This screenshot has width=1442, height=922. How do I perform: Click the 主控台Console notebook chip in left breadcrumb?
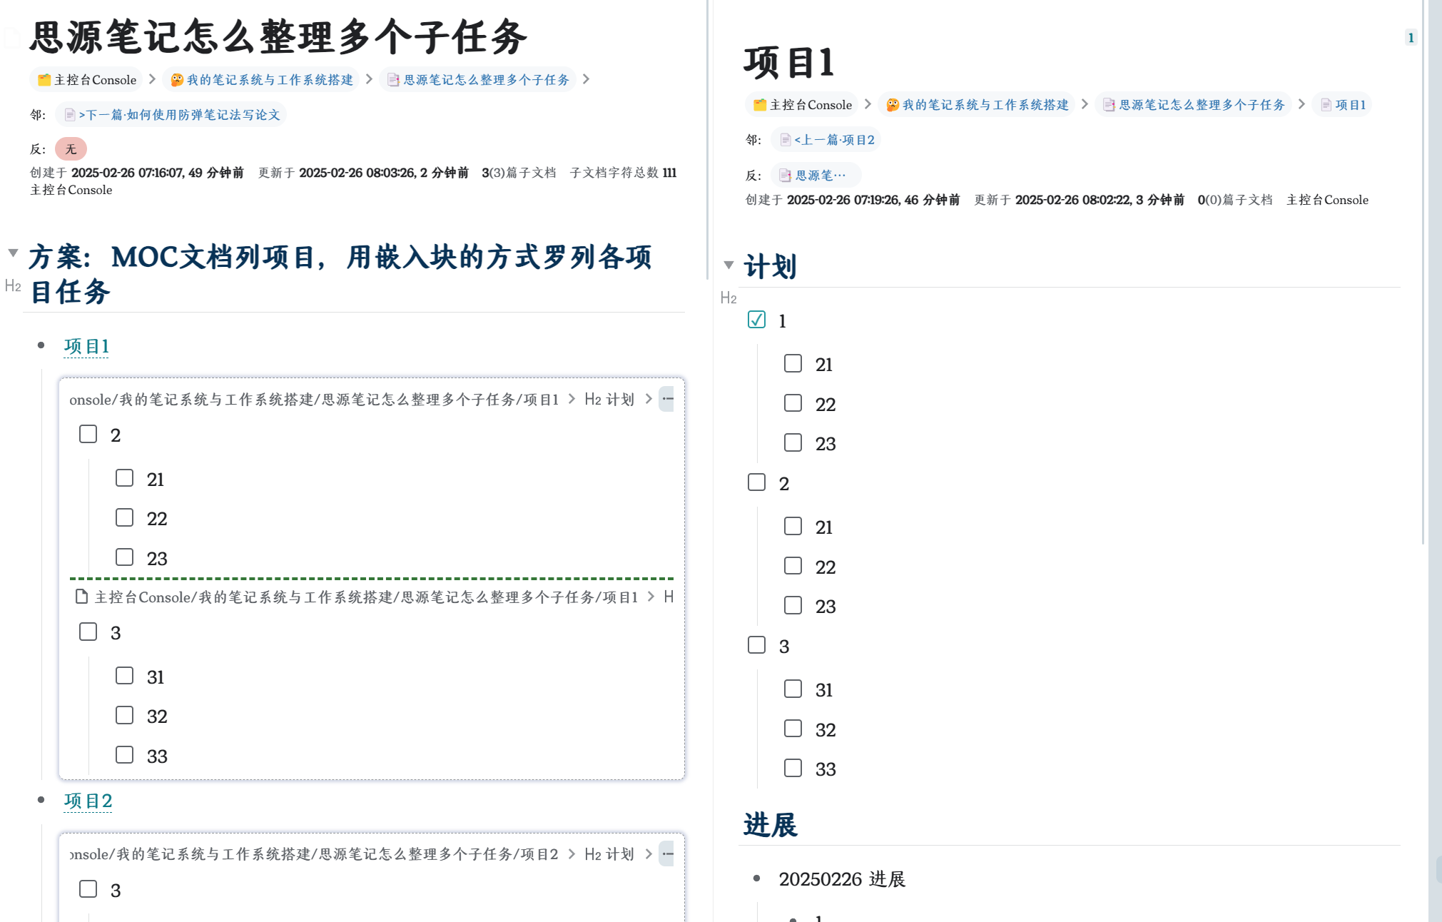[x=86, y=80]
